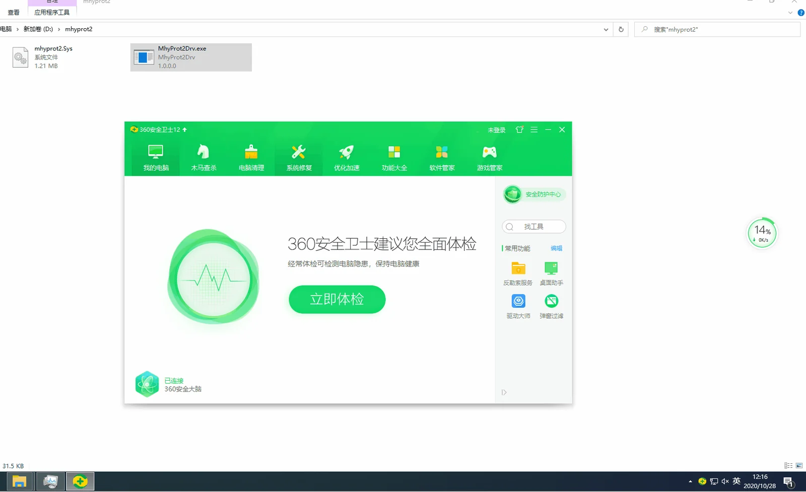Open 功能大全 feature list
The image size is (806, 492).
click(x=394, y=157)
